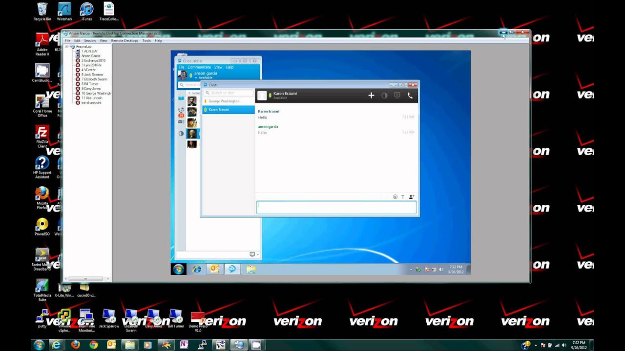Open font formatting T icon

coord(403,197)
